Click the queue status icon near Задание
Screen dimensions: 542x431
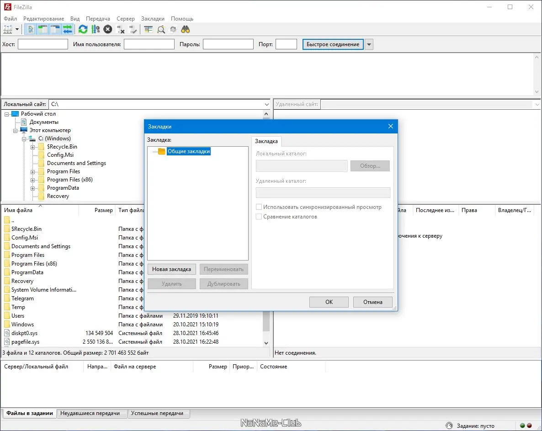(x=449, y=426)
